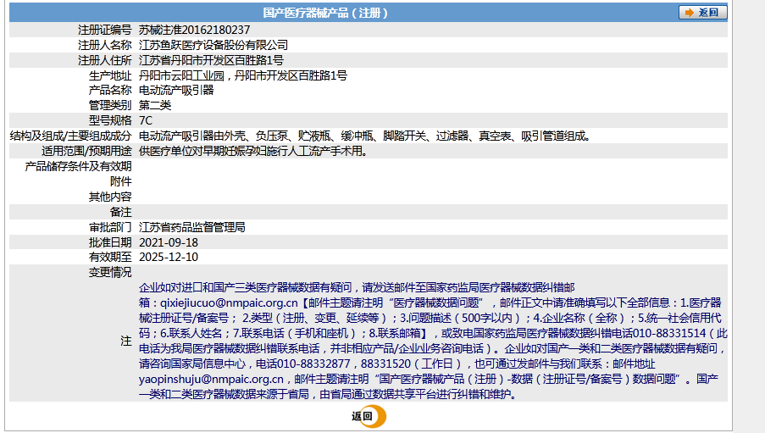The width and height of the screenshot is (765, 433).
Task: Click the 注册人名称 label
Action: (x=104, y=46)
